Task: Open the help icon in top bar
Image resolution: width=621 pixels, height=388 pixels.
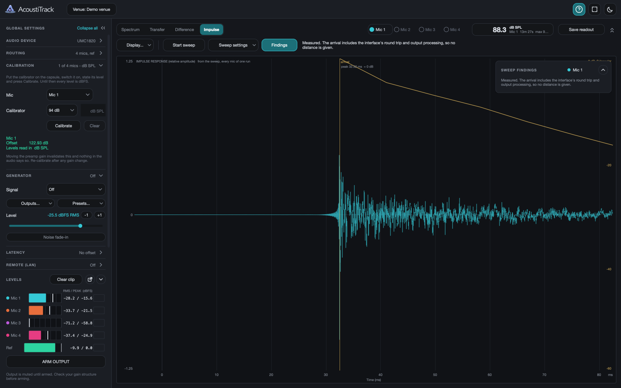Action: click(x=579, y=9)
